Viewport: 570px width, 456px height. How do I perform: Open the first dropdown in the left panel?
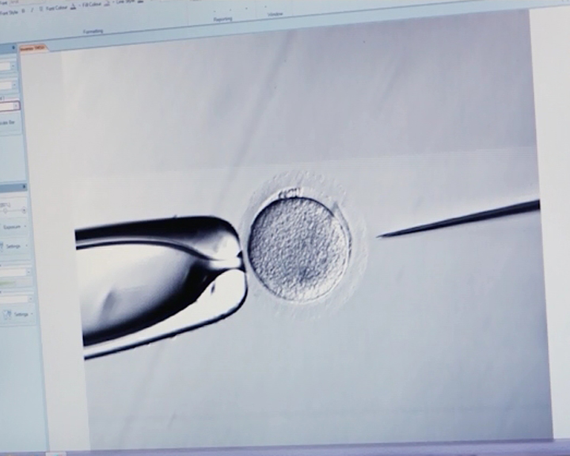click(8, 66)
